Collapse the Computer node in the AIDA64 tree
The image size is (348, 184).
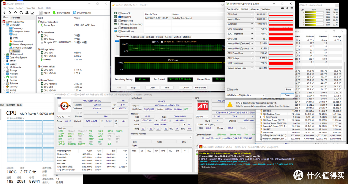pos(4,25)
